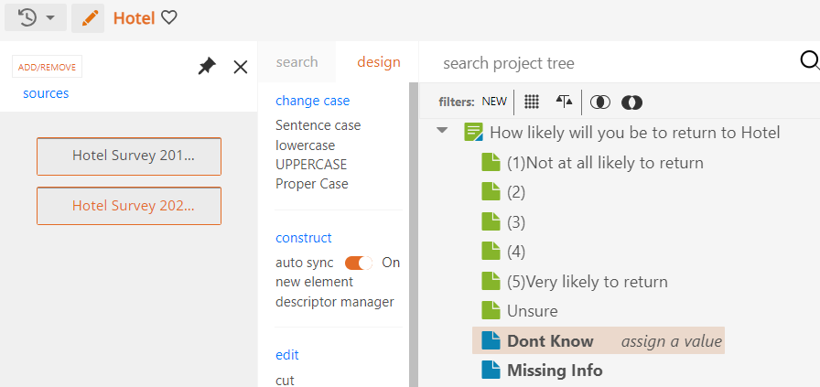The width and height of the screenshot is (820, 387).
Task: Select the Unsure response item
Action: click(x=533, y=311)
